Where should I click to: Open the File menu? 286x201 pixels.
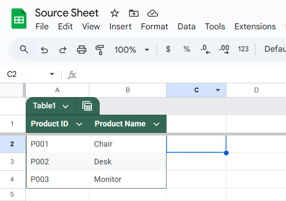click(42, 27)
